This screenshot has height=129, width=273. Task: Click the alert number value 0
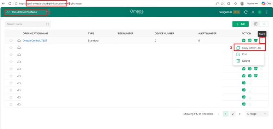pyautogui.click(x=199, y=41)
